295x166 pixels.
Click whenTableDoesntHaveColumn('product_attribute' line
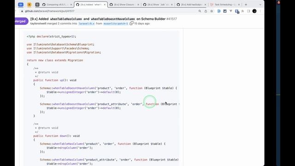(x=110, y=104)
